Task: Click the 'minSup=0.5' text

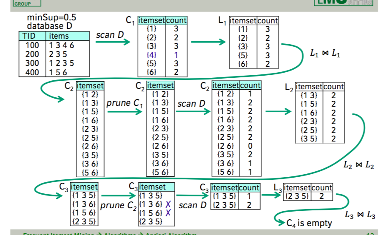Action: click(48, 18)
